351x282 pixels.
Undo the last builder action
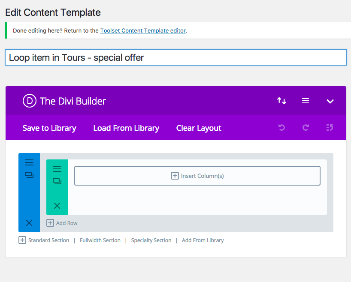(x=281, y=128)
